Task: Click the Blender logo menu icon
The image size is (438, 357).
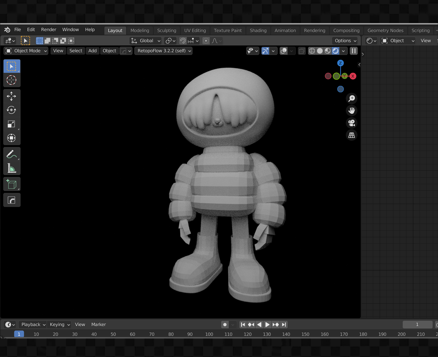Action: 7,30
